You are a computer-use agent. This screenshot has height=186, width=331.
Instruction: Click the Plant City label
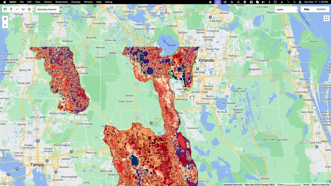coord(91,153)
